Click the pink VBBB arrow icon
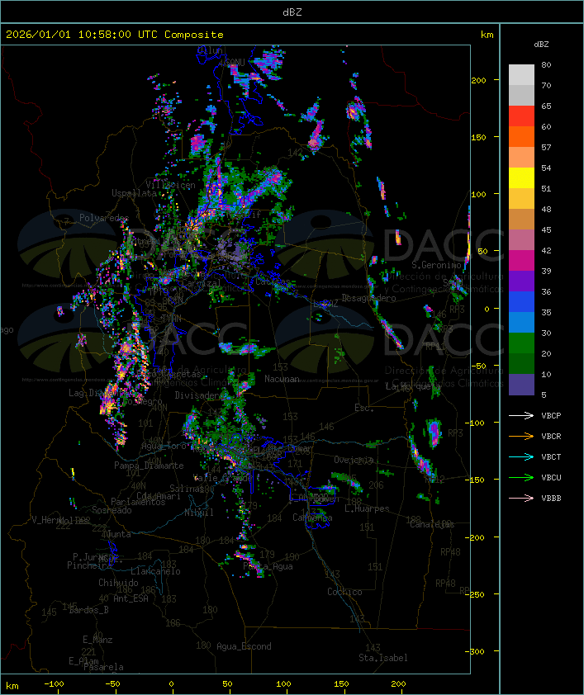Viewport: 584px width, 695px height. 521,499
